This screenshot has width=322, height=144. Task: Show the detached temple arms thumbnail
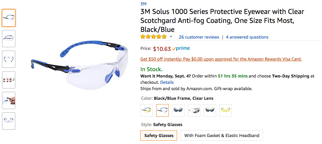[x=9, y=59]
